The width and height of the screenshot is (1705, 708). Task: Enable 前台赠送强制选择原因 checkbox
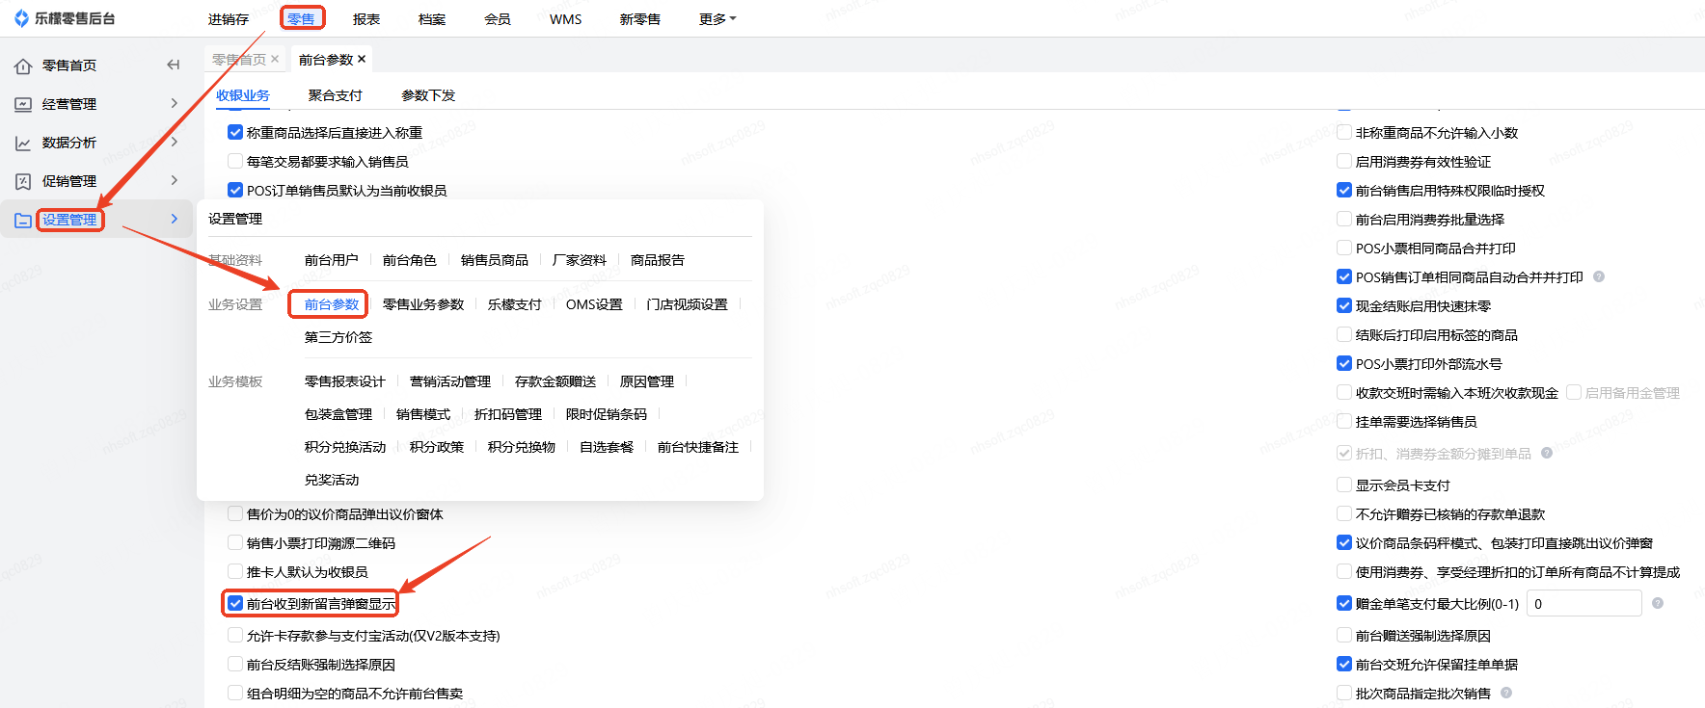tap(1344, 635)
